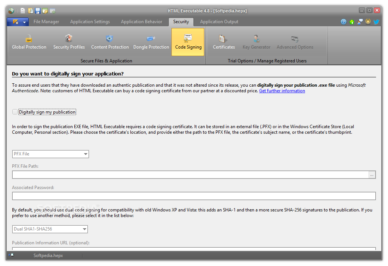
Task: Click the Publication Information URL field
Action: click(x=194, y=248)
